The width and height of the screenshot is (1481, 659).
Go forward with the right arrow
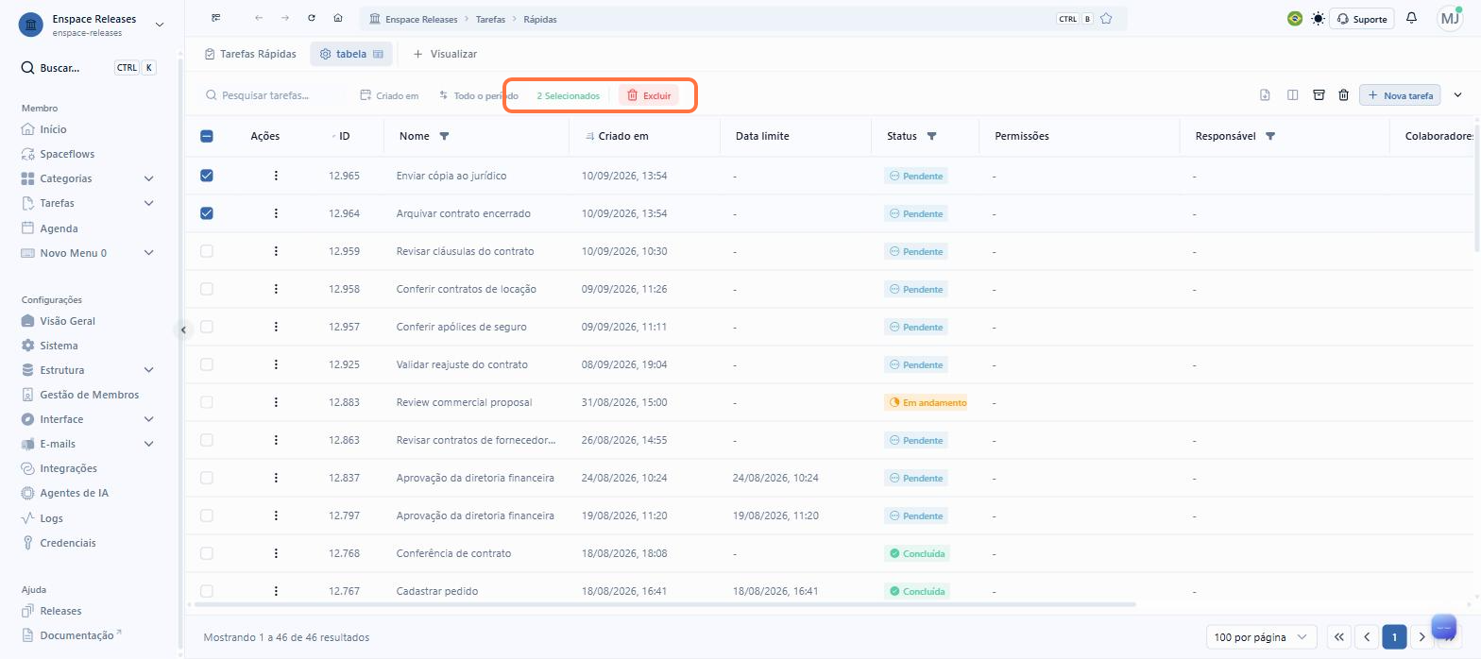tap(285, 18)
